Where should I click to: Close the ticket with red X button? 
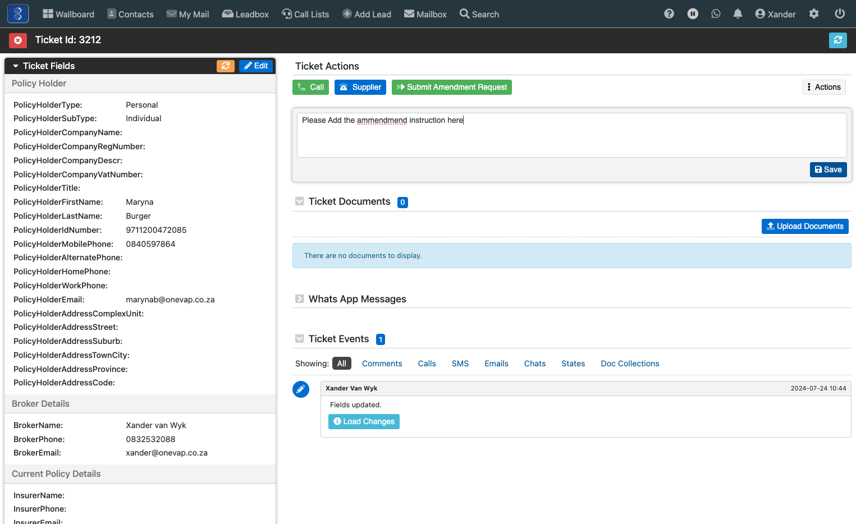click(x=18, y=40)
